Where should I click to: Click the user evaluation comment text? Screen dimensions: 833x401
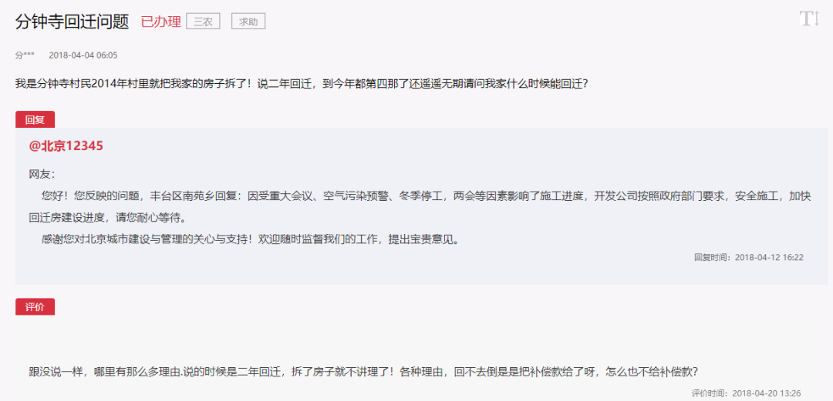point(363,371)
